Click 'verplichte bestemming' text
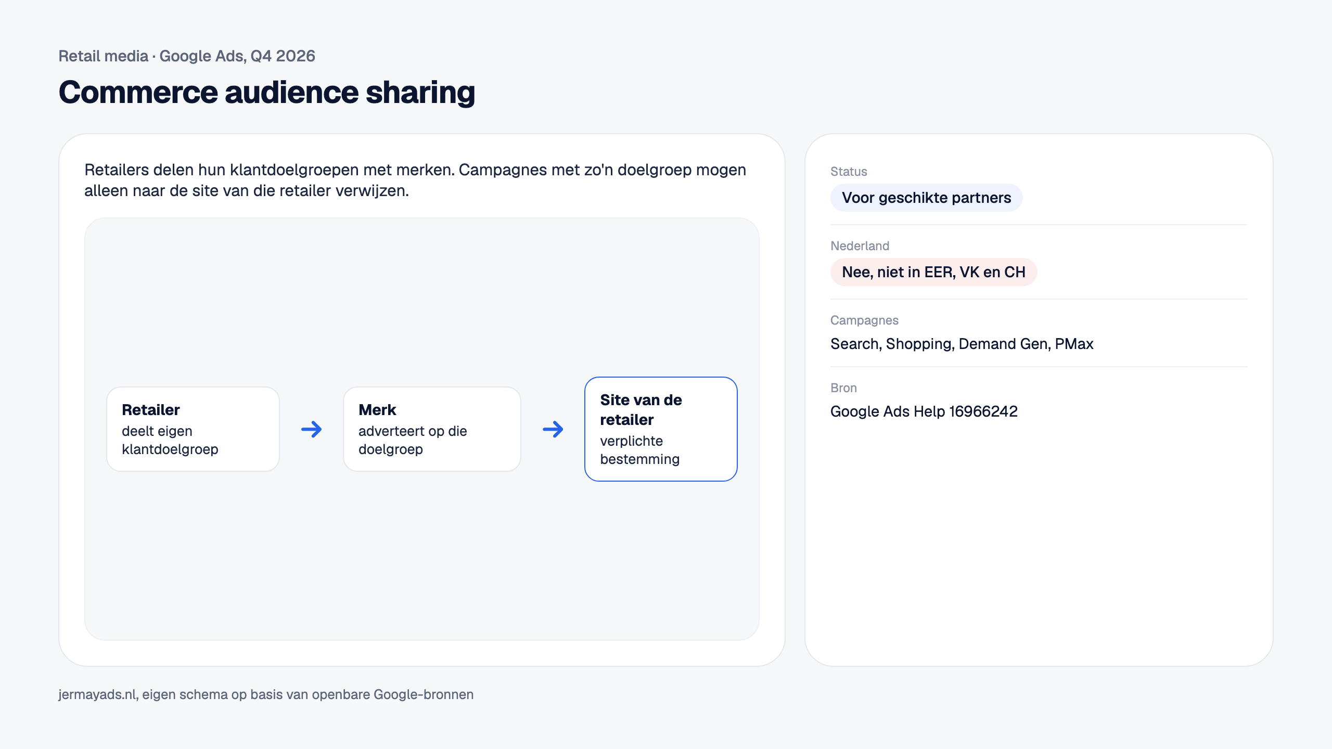1332x749 pixels. click(x=639, y=450)
